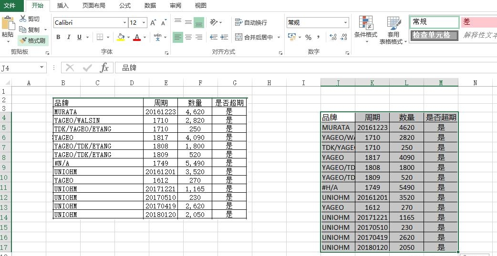
Task: Toggle Wrap Text (自动换行)
Action: [251, 22]
